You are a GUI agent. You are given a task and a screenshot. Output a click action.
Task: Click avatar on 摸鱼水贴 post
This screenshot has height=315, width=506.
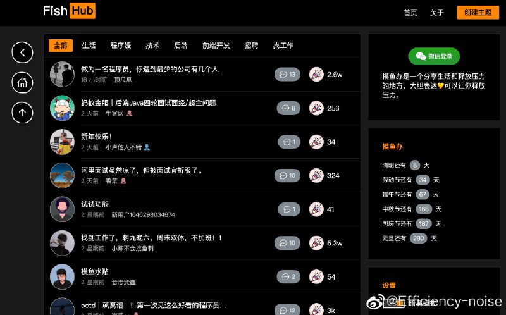coord(62,276)
